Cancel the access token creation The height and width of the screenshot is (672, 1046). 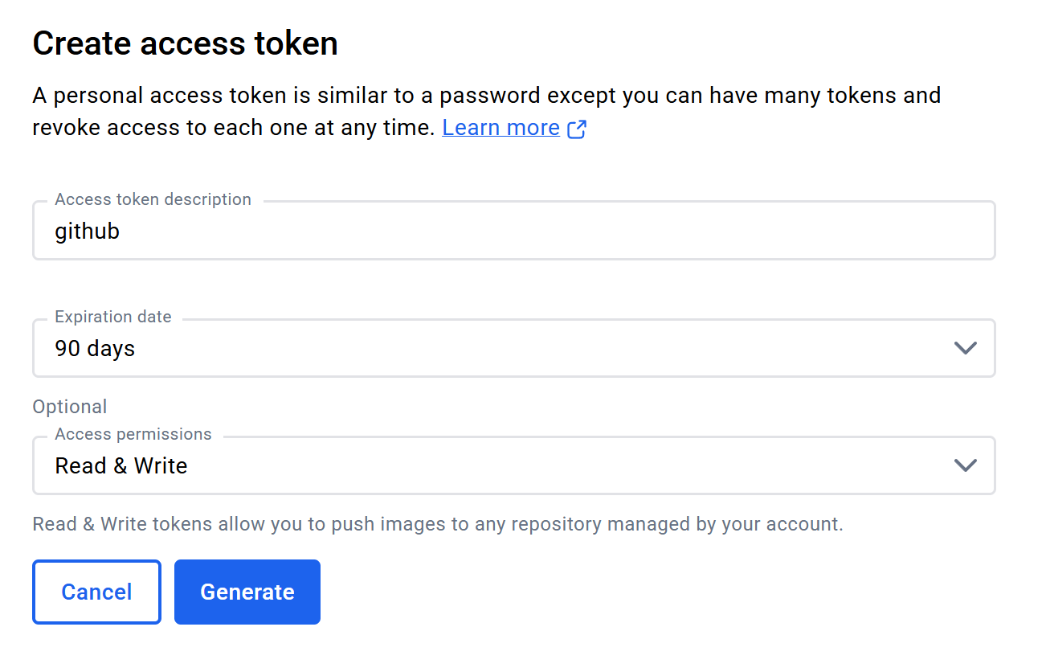pyautogui.click(x=96, y=592)
